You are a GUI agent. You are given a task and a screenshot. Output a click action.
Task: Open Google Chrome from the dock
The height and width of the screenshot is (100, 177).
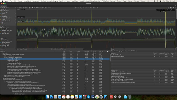(x=97, y=97)
